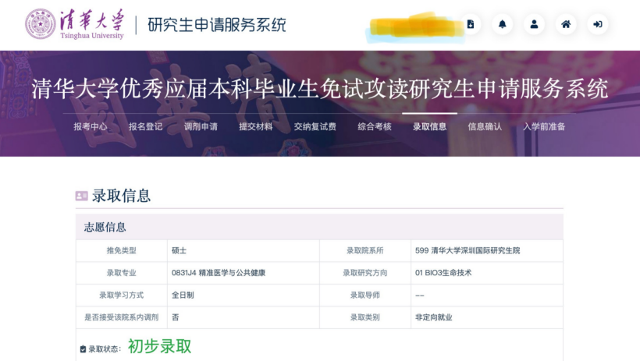This screenshot has height=361, width=640.
Task: Open the 报名登记 tab
Action: point(146,127)
